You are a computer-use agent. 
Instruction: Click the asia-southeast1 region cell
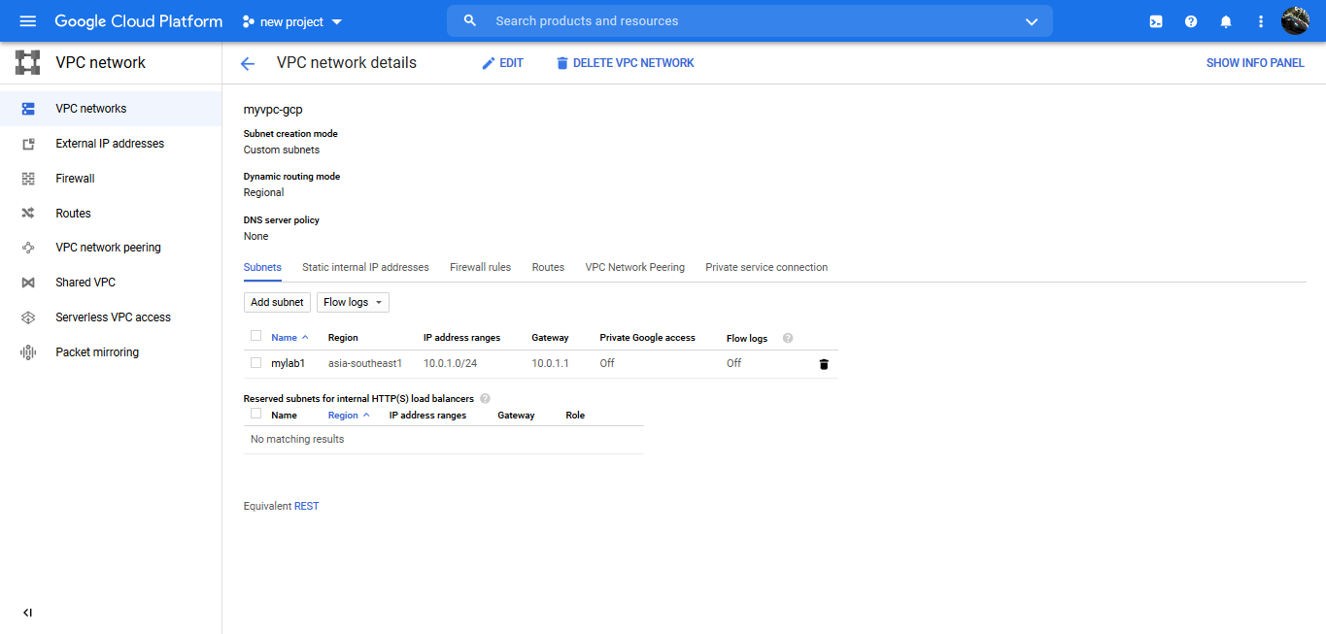tap(365, 363)
